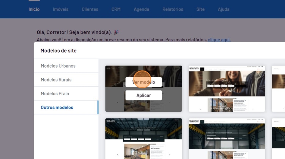
Task: Follow the 'clique aqui' reports link
Action: click(x=219, y=40)
